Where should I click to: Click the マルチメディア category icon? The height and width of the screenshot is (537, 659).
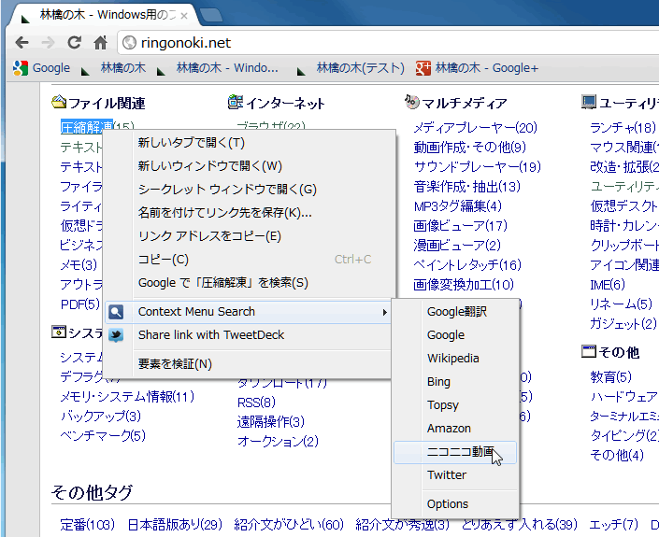(x=412, y=102)
